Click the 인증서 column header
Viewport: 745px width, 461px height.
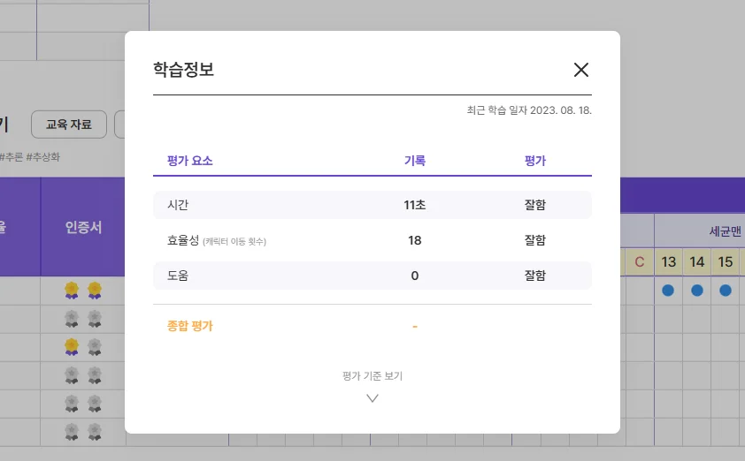coord(83,227)
